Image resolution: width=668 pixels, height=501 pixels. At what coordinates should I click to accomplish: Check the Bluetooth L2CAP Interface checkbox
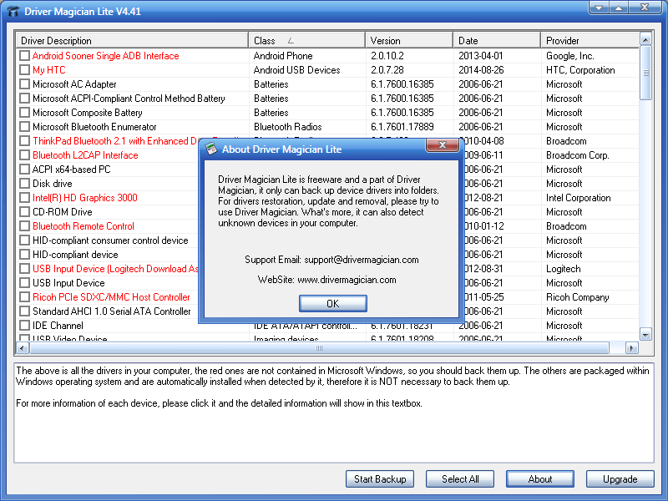[25, 155]
